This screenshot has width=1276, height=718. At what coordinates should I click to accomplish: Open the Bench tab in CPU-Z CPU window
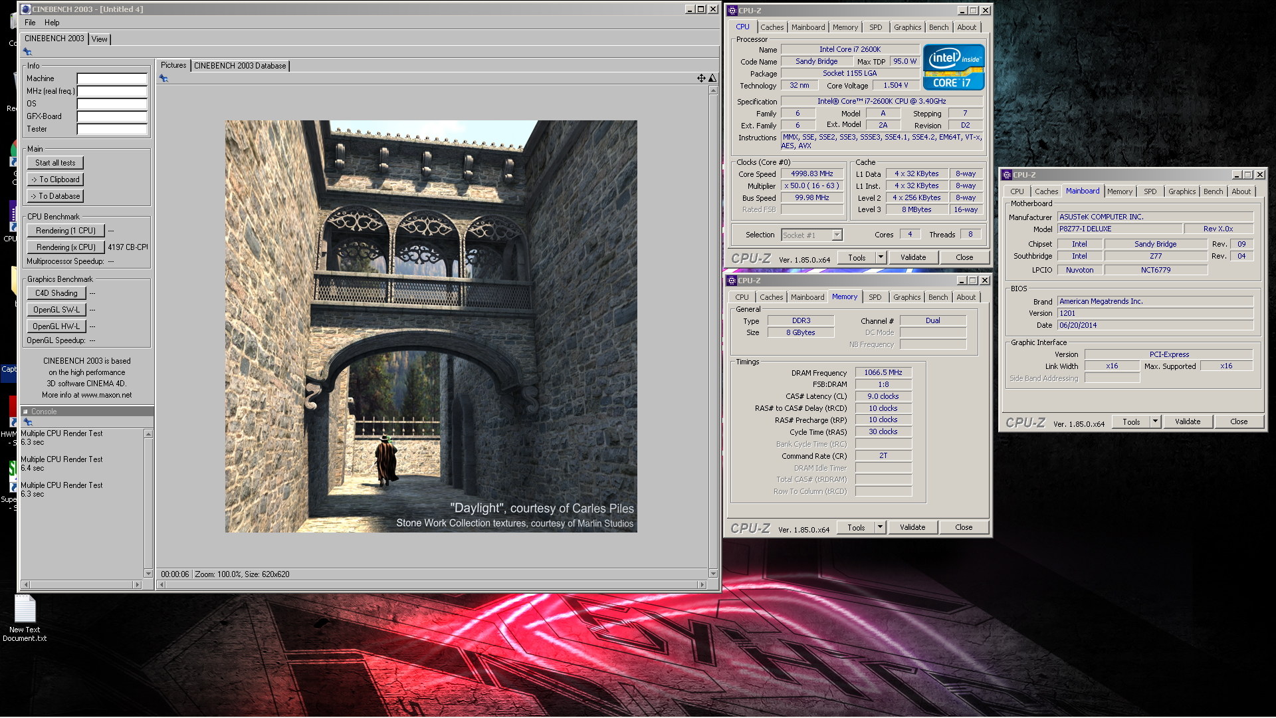(939, 27)
